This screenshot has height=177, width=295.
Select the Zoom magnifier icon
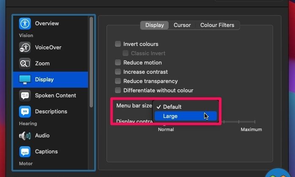tap(25, 64)
